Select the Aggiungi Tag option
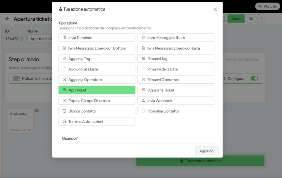The height and width of the screenshot is (178, 282). pos(97,59)
